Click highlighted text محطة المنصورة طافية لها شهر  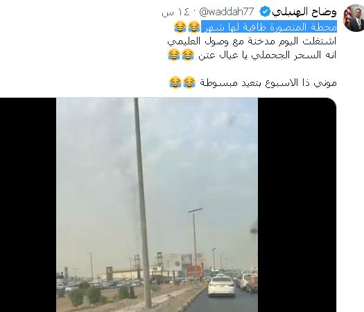(x=269, y=27)
